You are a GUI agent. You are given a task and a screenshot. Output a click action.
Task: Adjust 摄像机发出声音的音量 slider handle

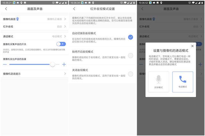click(53, 64)
